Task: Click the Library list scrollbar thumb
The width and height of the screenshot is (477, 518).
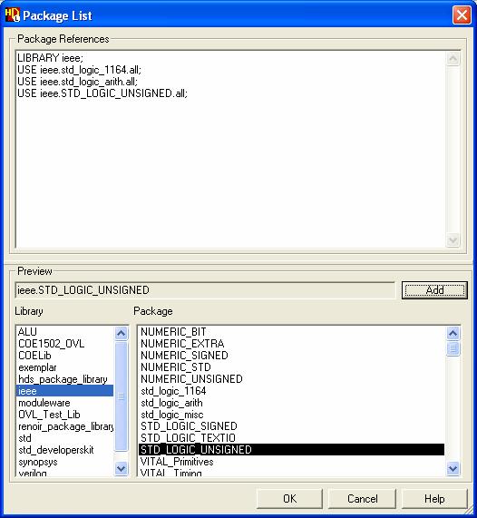Action: pos(122,396)
